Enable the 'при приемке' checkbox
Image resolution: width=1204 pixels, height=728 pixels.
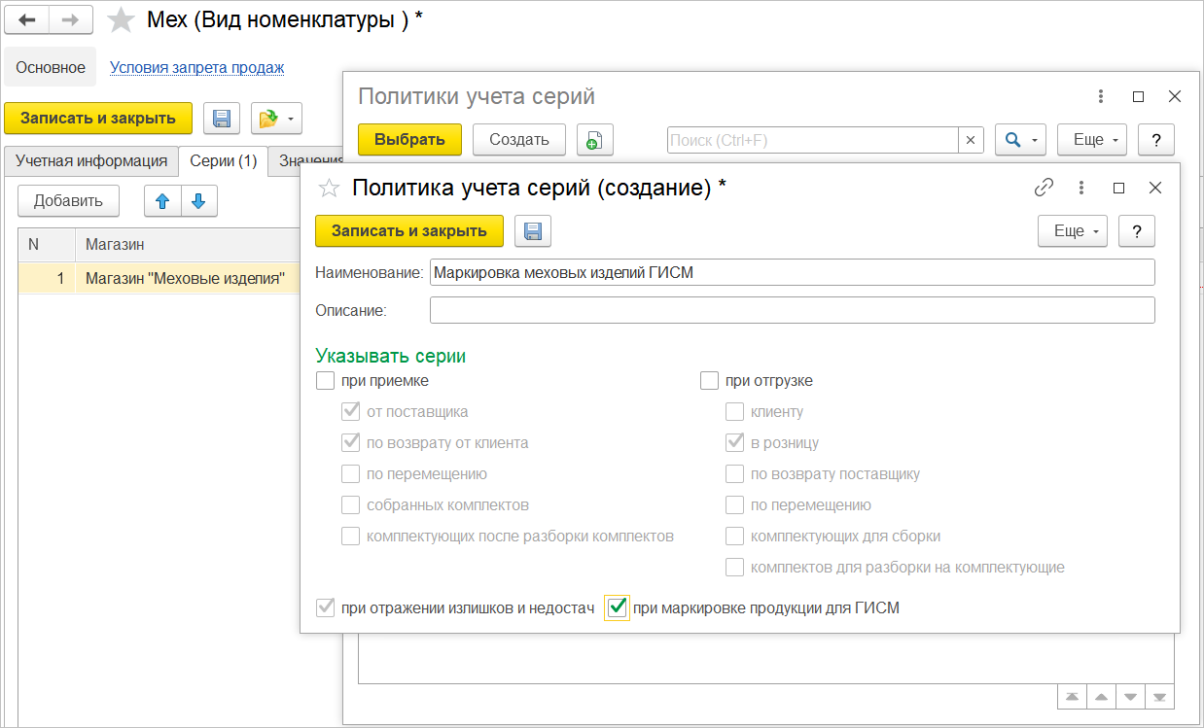click(x=325, y=381)
